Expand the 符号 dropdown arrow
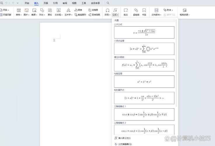Viewport: 215px width, 146px height. (x=110, y=15)
